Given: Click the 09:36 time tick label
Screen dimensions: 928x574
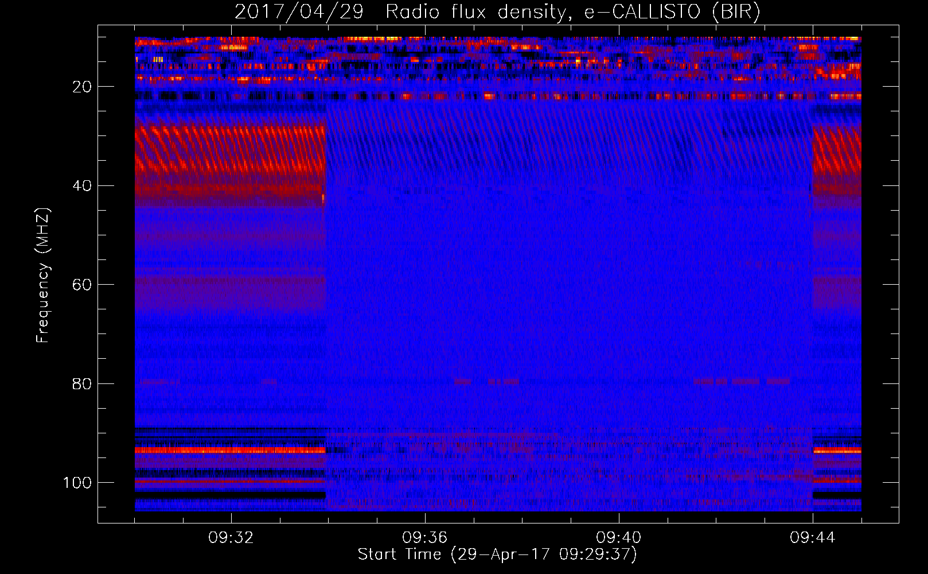Looking at the screenshot, I should pyautogui.click(x=425, y=538).
